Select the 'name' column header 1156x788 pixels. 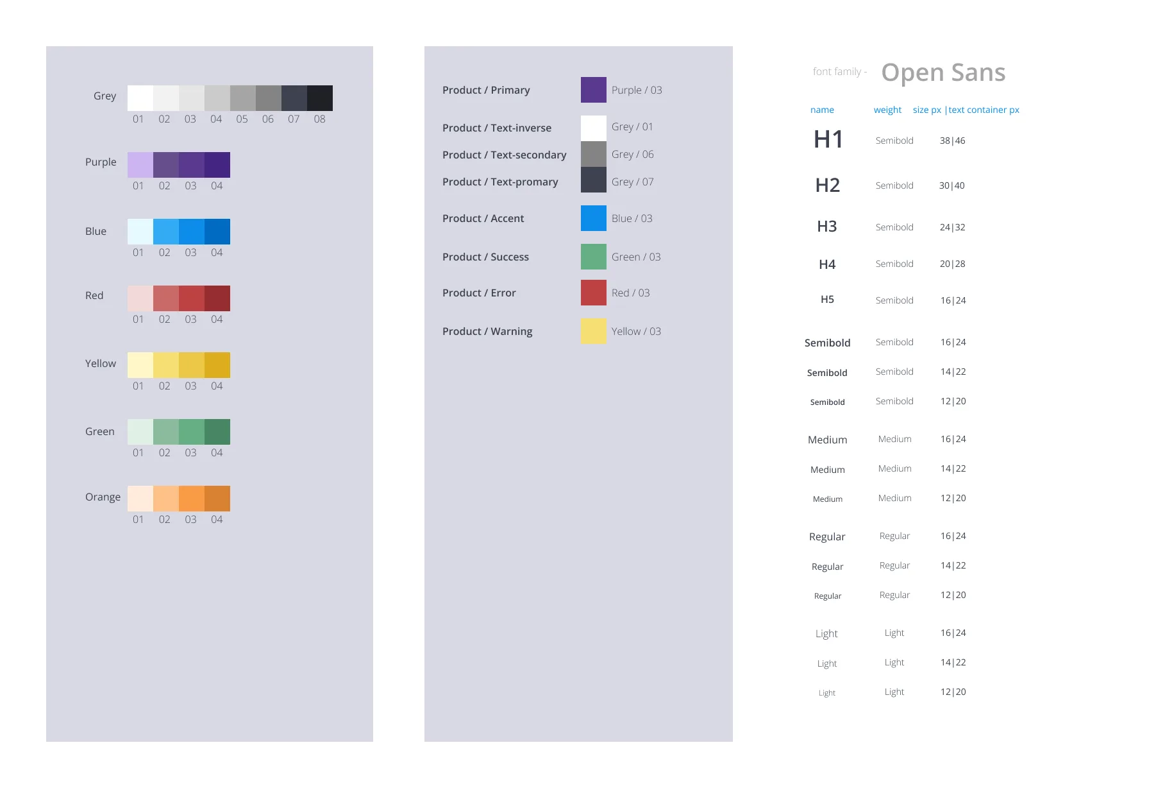tap(822, 110)
